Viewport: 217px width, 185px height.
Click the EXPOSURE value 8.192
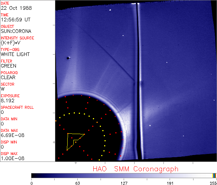8,100
